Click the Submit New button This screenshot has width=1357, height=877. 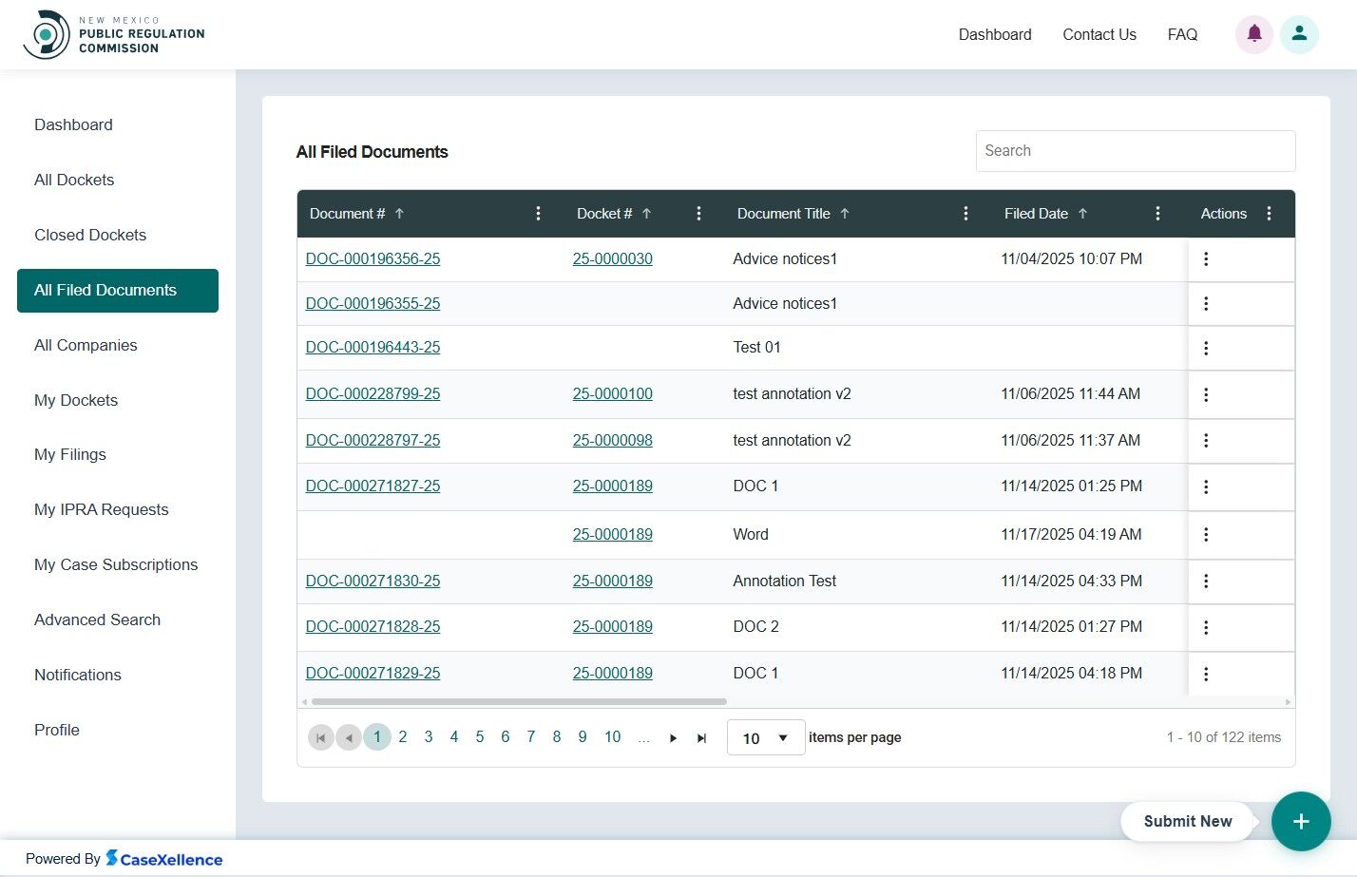(1187, 821)
